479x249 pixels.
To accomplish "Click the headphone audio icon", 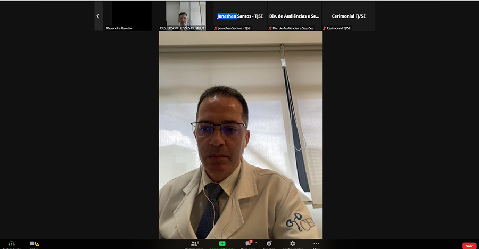I will (x=11, y=244).
